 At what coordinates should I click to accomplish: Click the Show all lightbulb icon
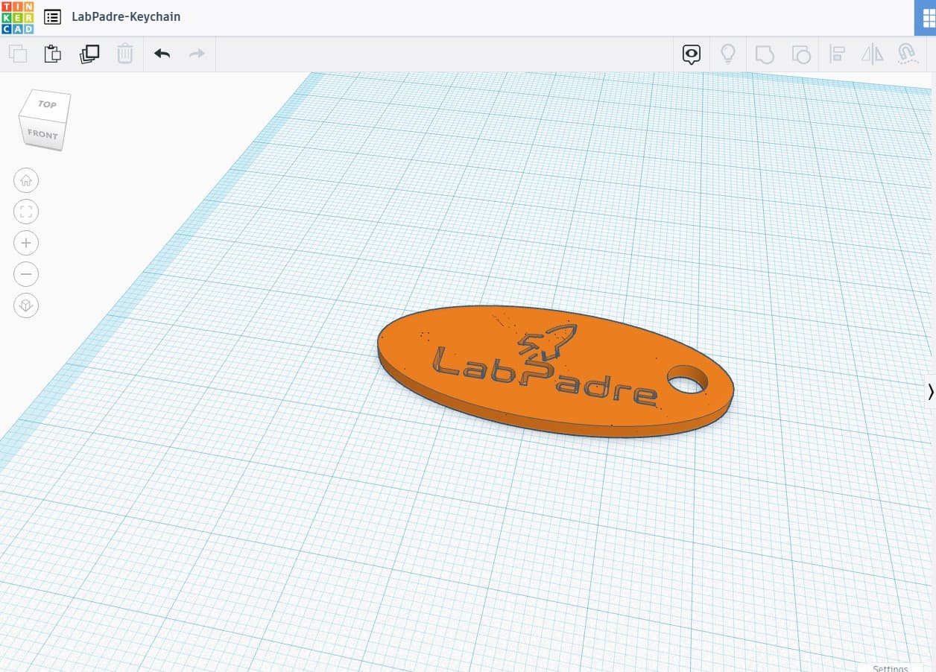tap(728, 54)
